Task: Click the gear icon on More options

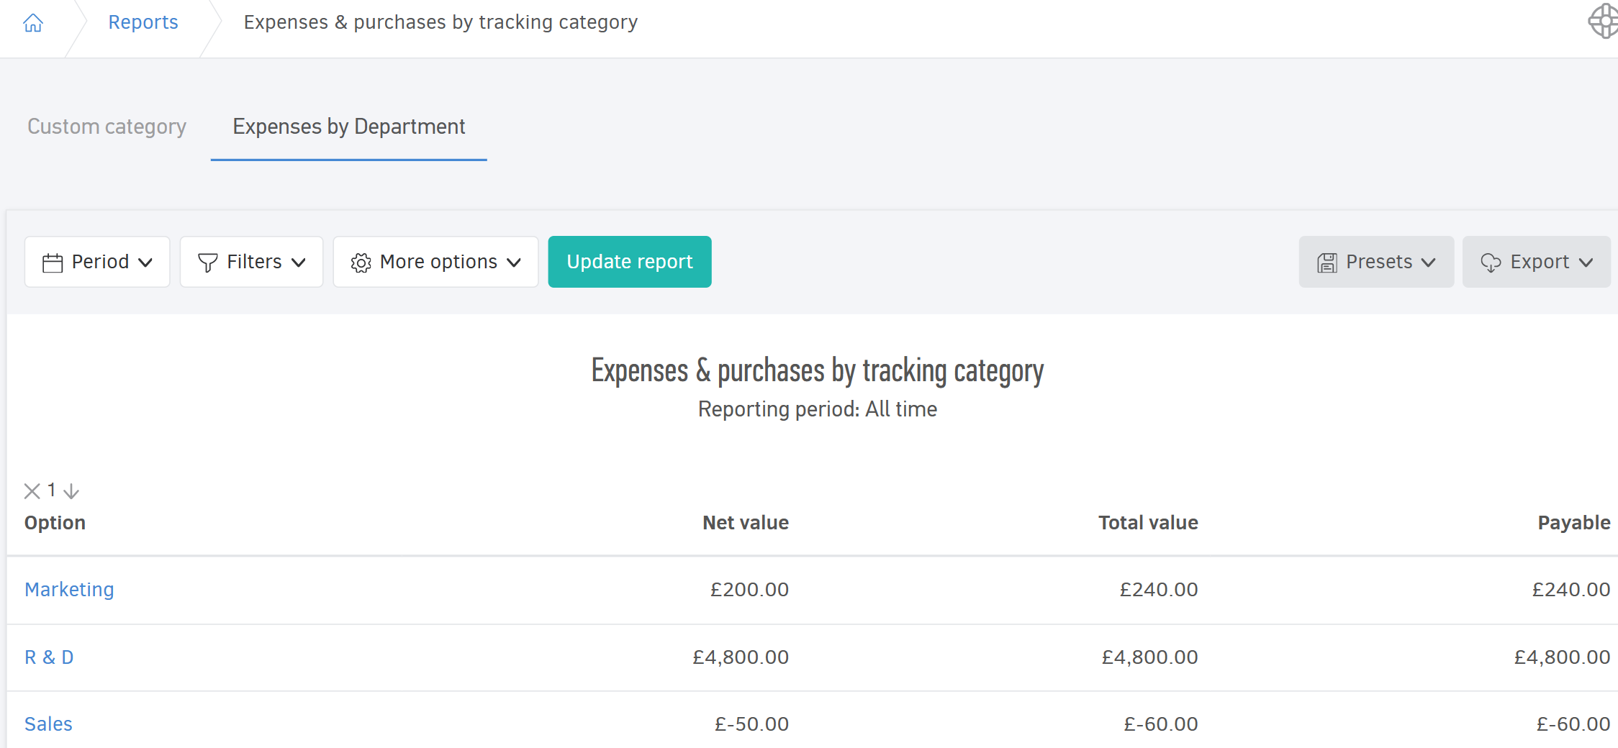Action: click(361, 263)
